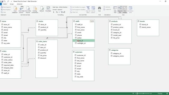Image resolution: width=169 pixels, height=95 pixels.
Task: Select the order_items table header
Action: [x=46, y=41]
